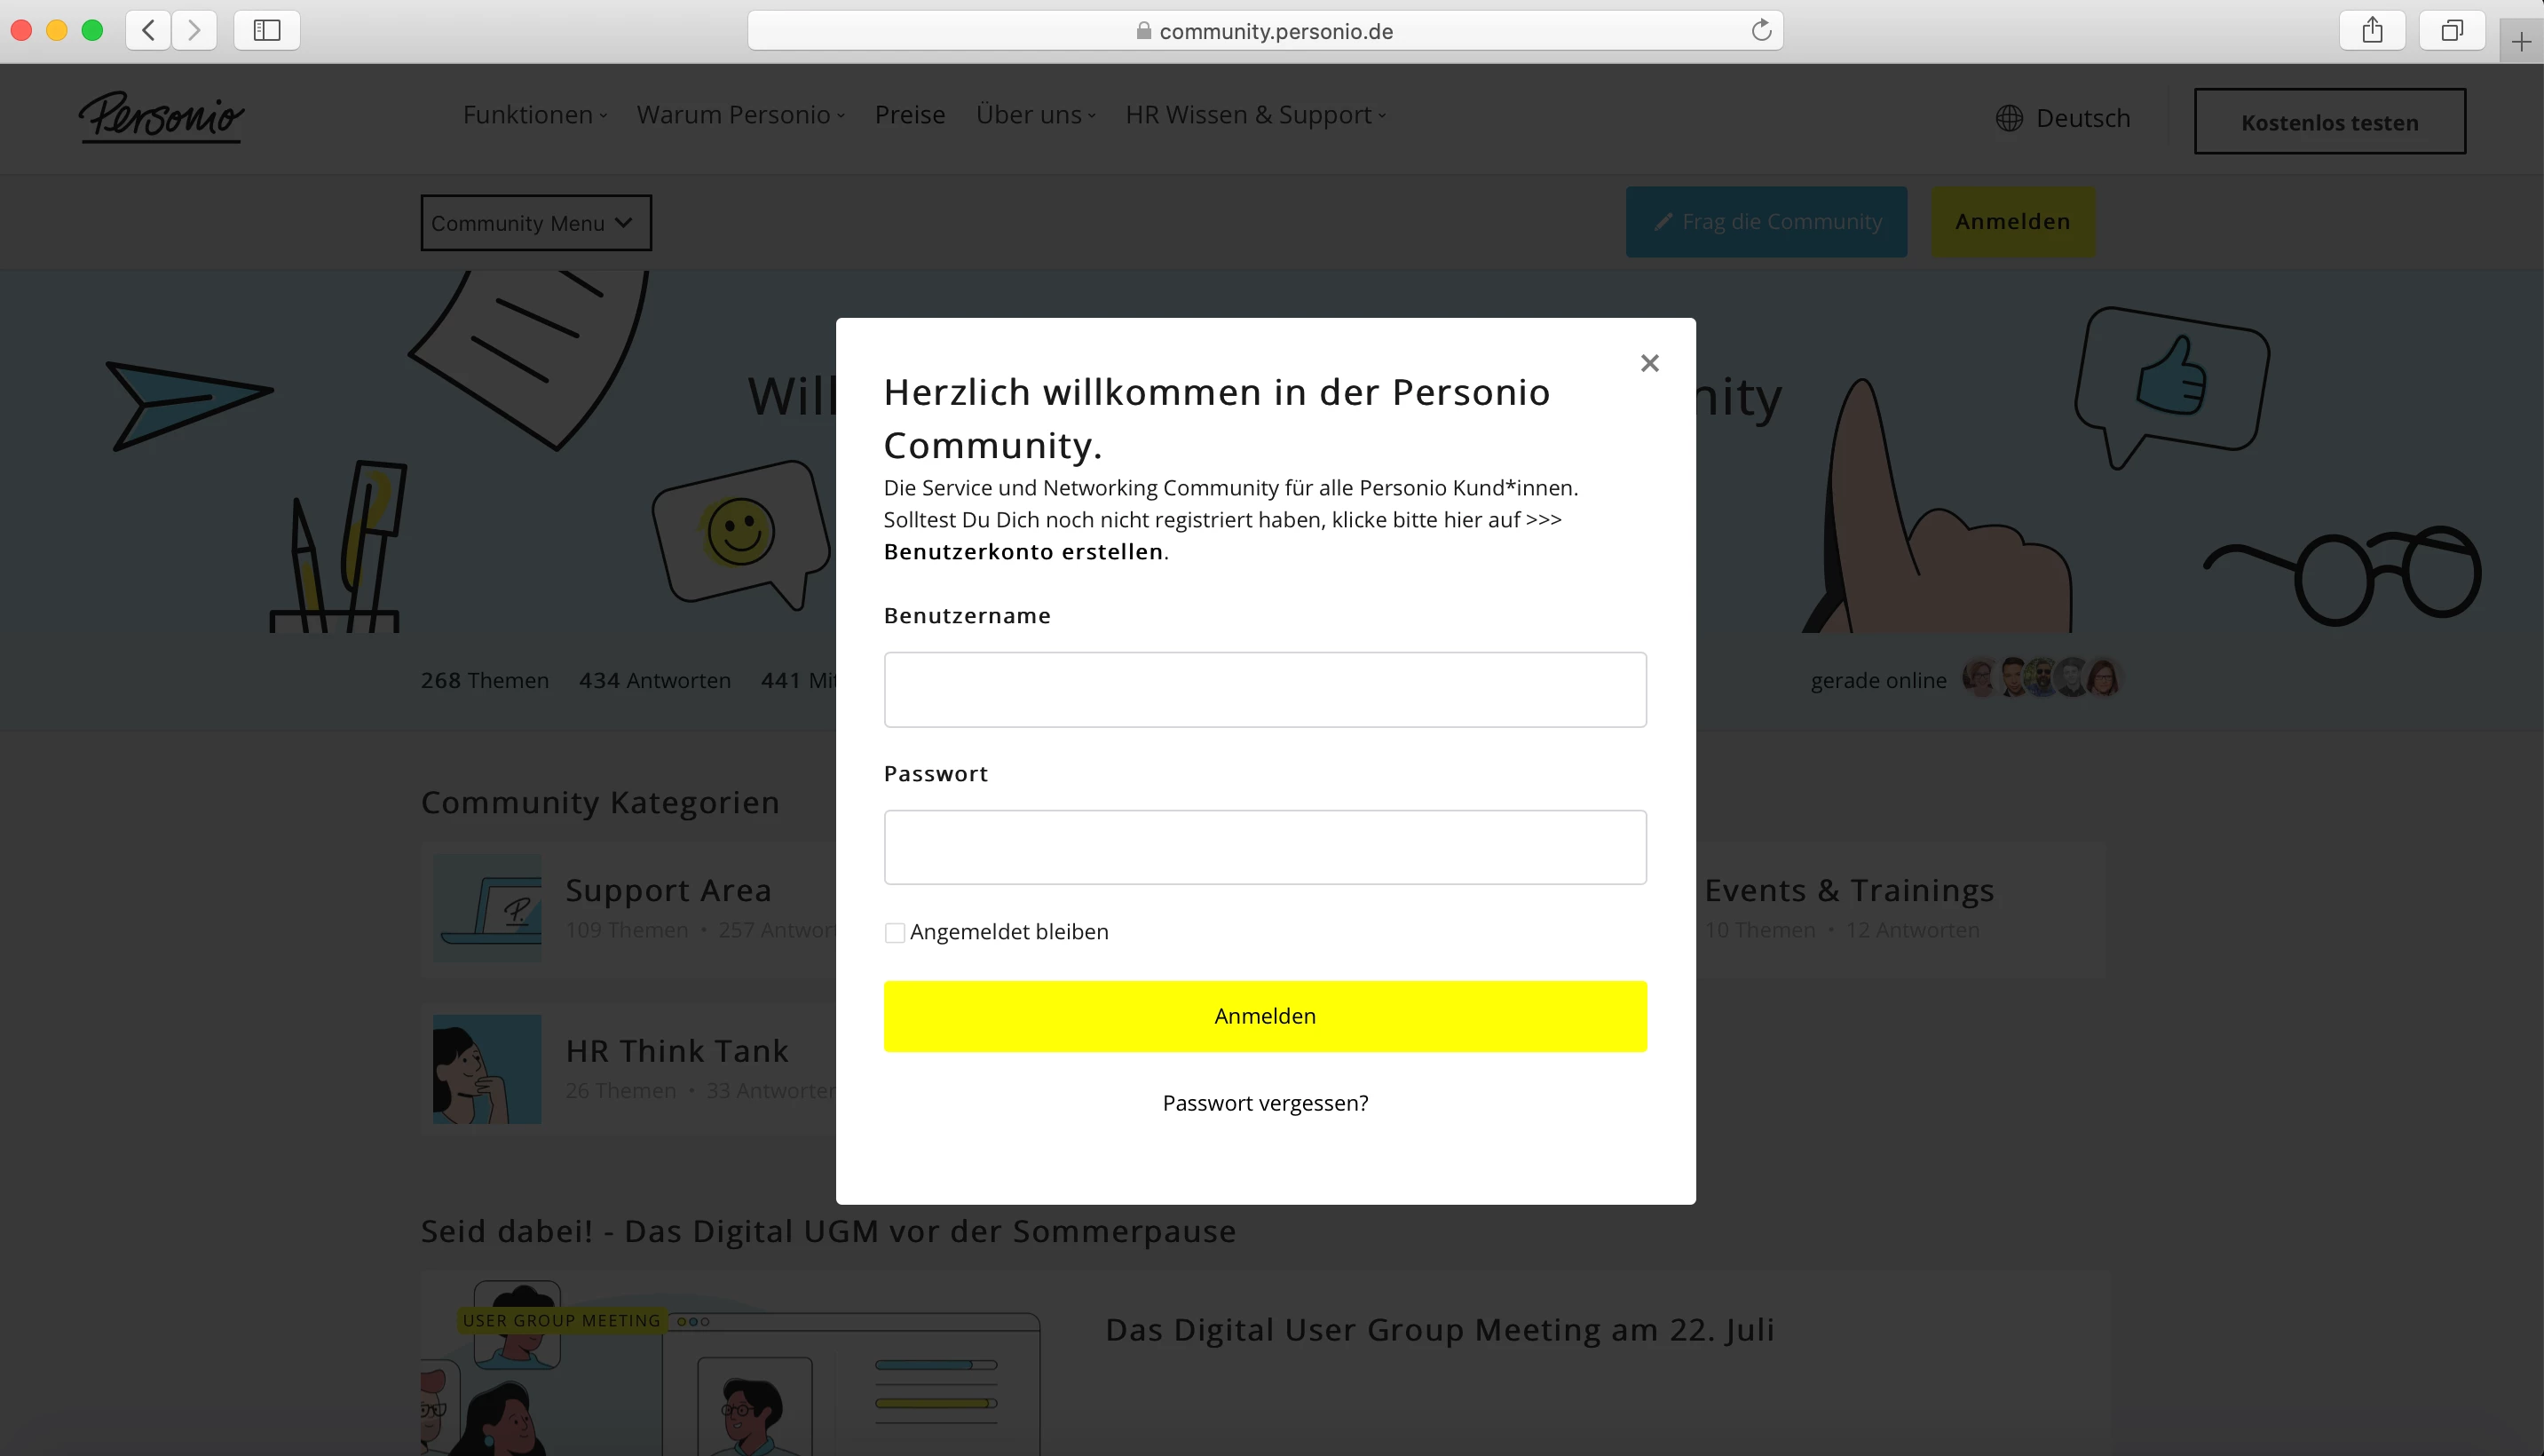Open the Events & Trainings category
2544x1456 pixels.
tap(1849, 890)
